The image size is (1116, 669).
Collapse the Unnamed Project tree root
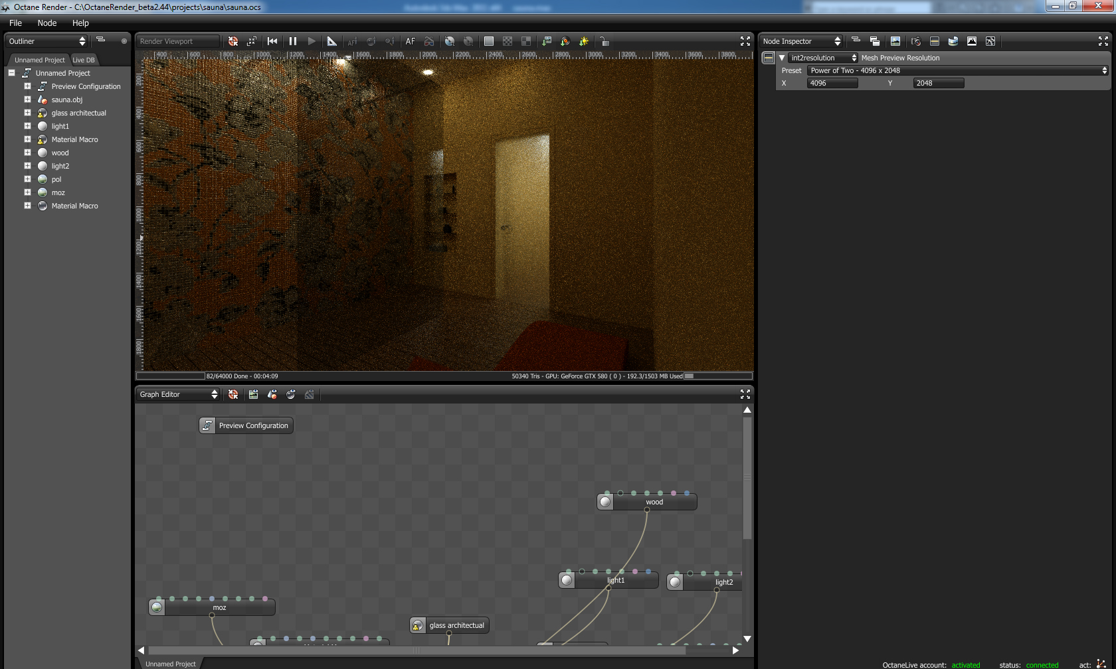click(x=12, y=73)
